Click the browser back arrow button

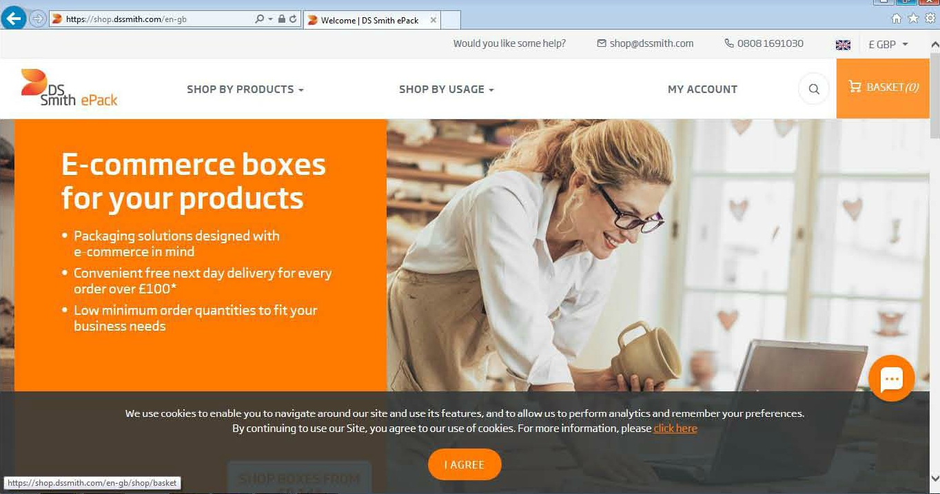[13, 19]
